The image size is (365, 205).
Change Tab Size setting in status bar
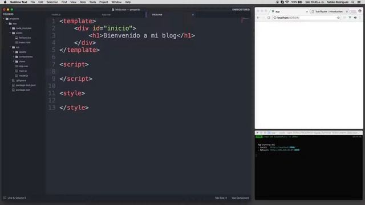tap(221, 198)
